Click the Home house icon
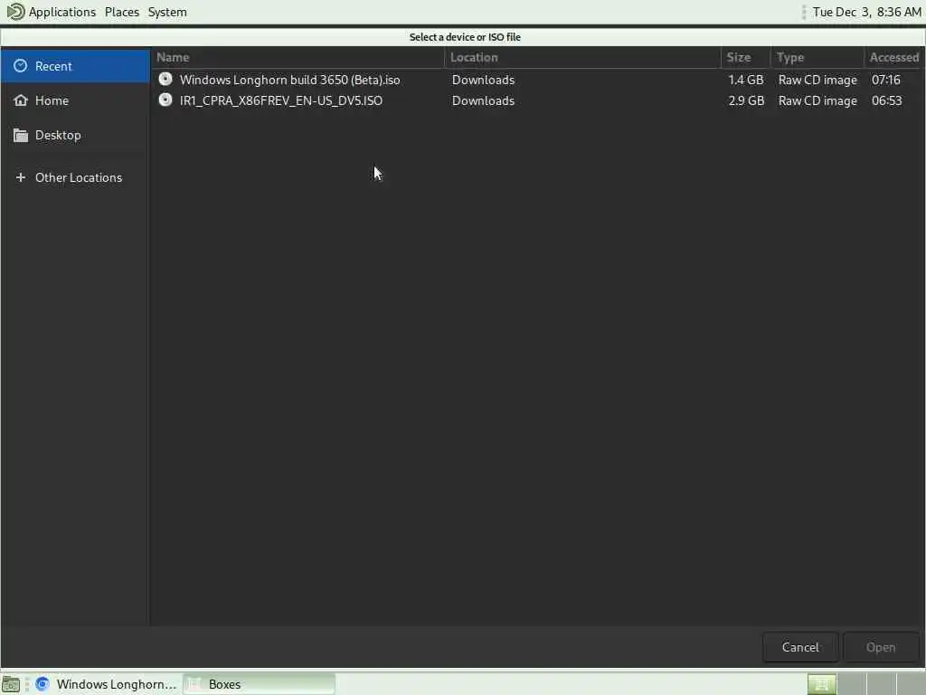Screen dimensions: 926x695 (x=21, y=100)
